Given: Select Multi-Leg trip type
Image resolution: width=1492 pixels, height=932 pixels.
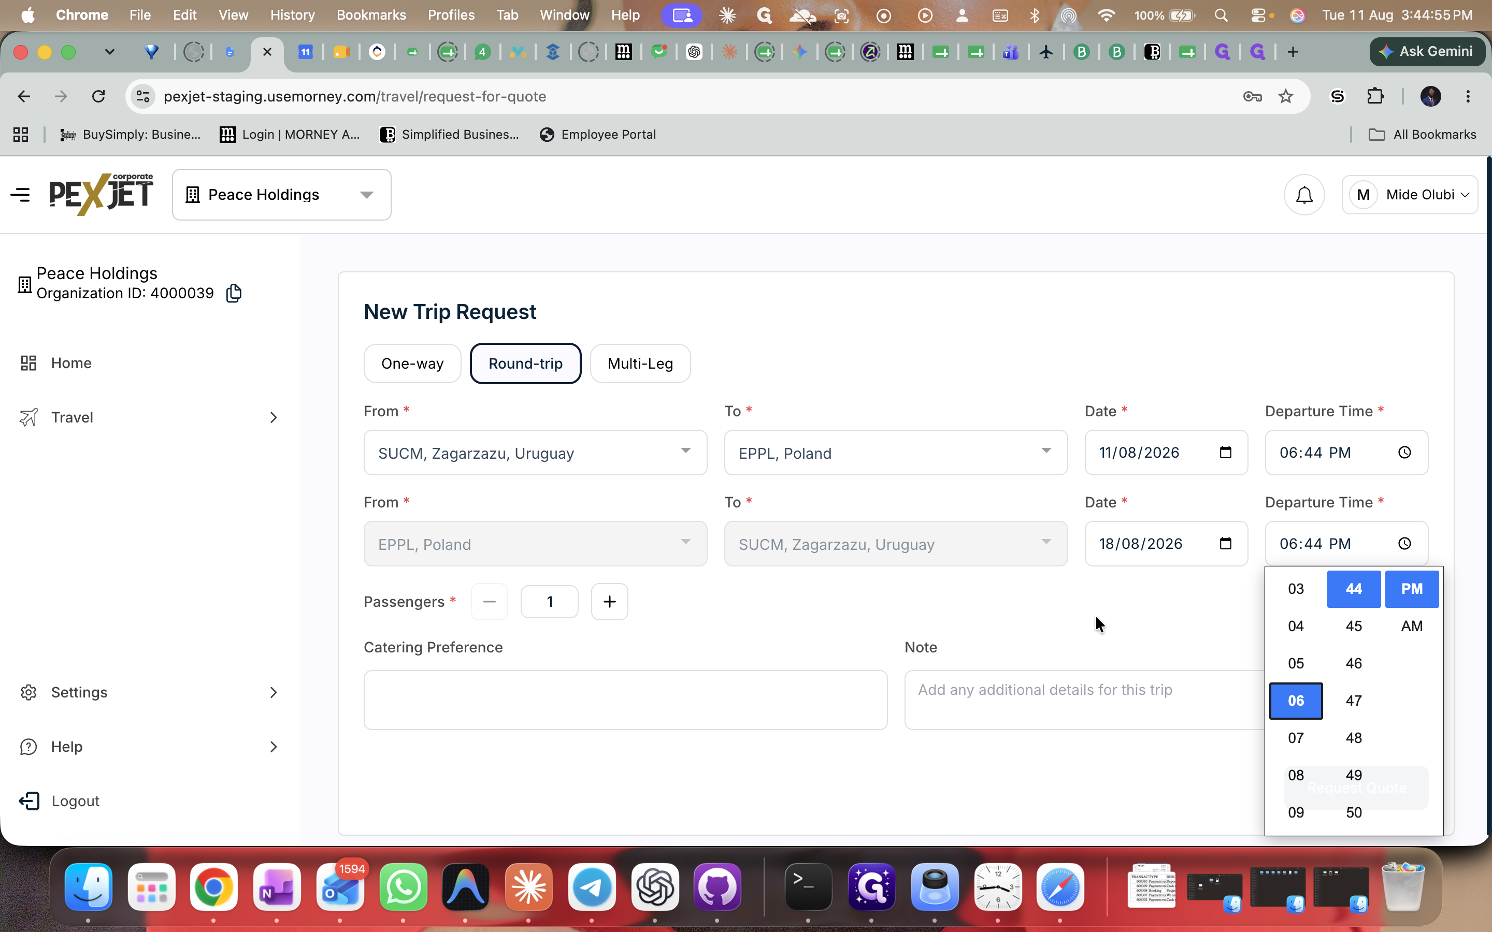Looking at the screenshot, I should coord(640,363).
